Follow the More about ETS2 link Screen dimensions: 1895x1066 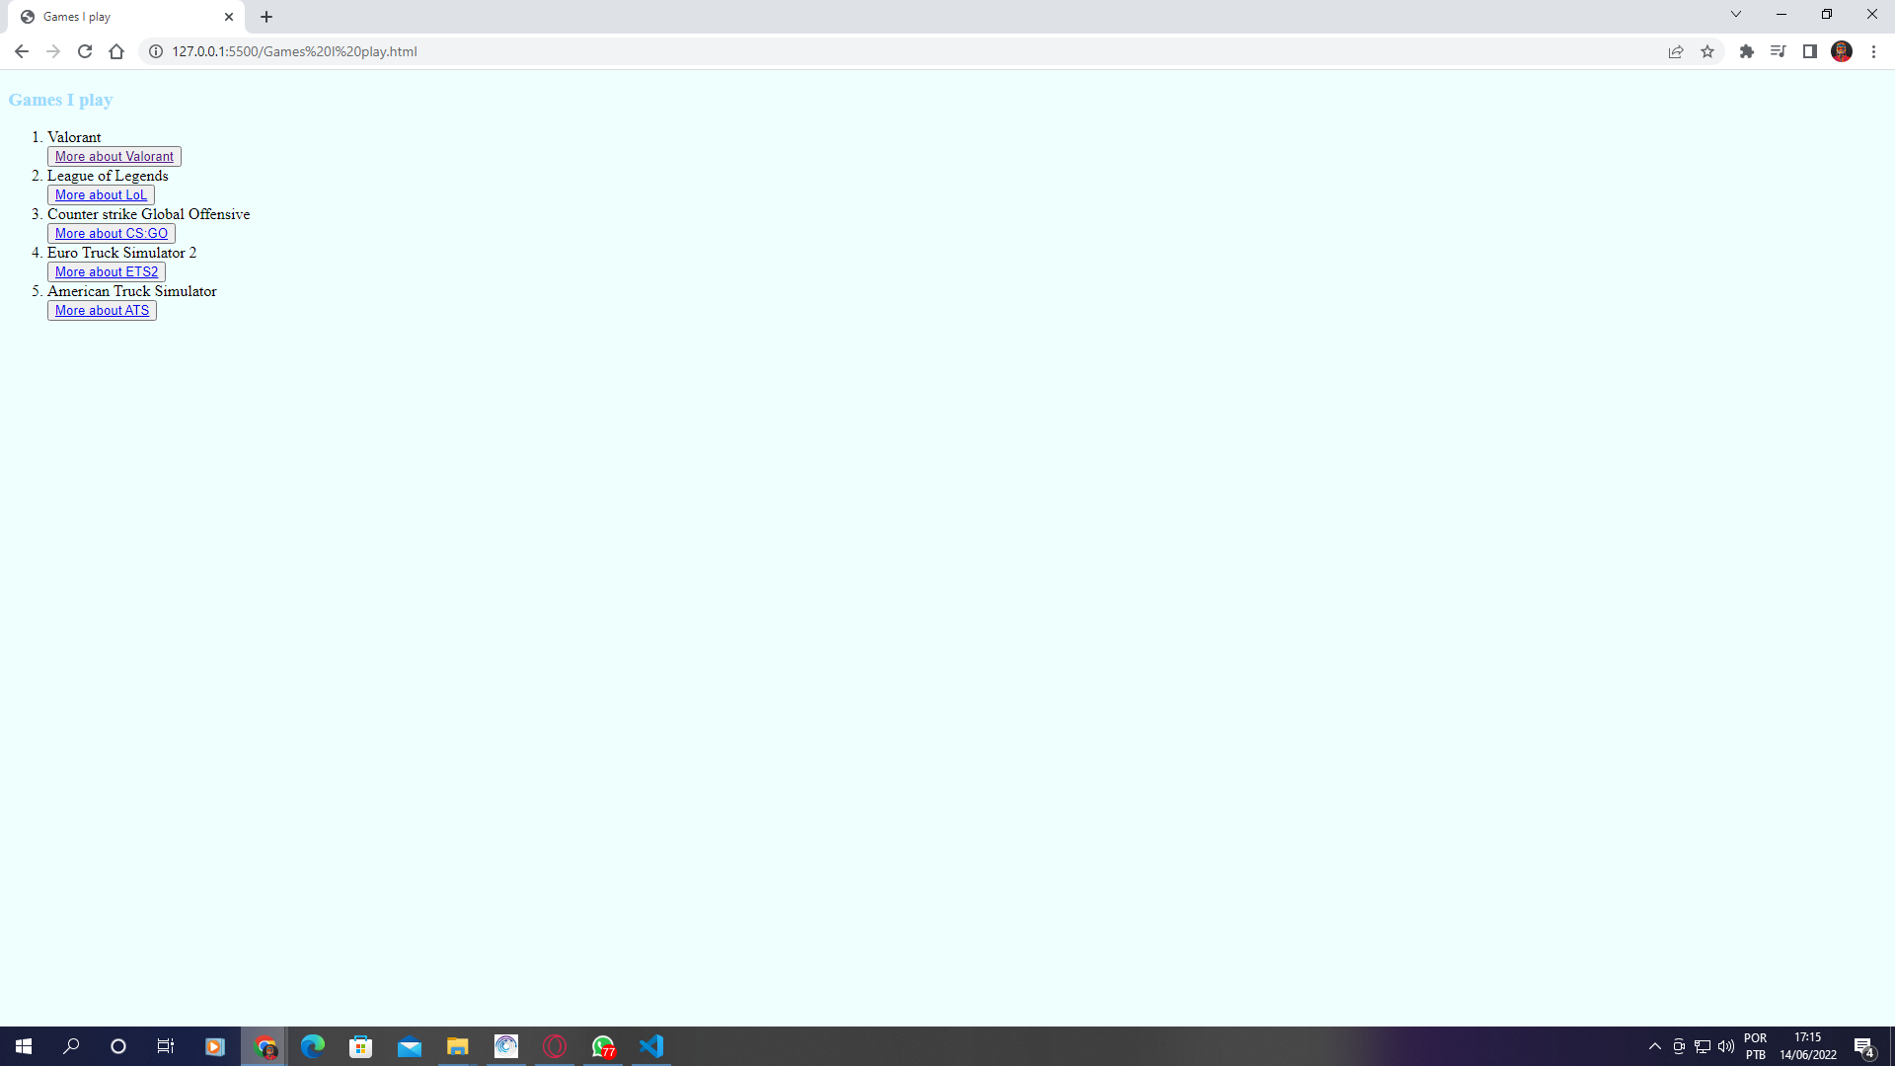pyautogui.click(x=107, y=271)
